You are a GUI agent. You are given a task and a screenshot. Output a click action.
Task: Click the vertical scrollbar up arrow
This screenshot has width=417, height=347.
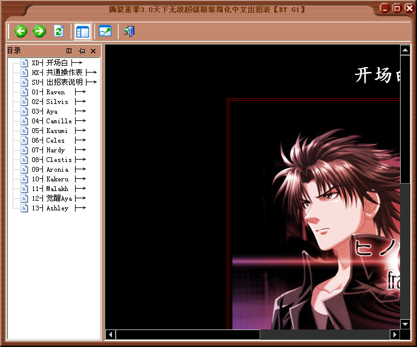[x=405, y=50]
